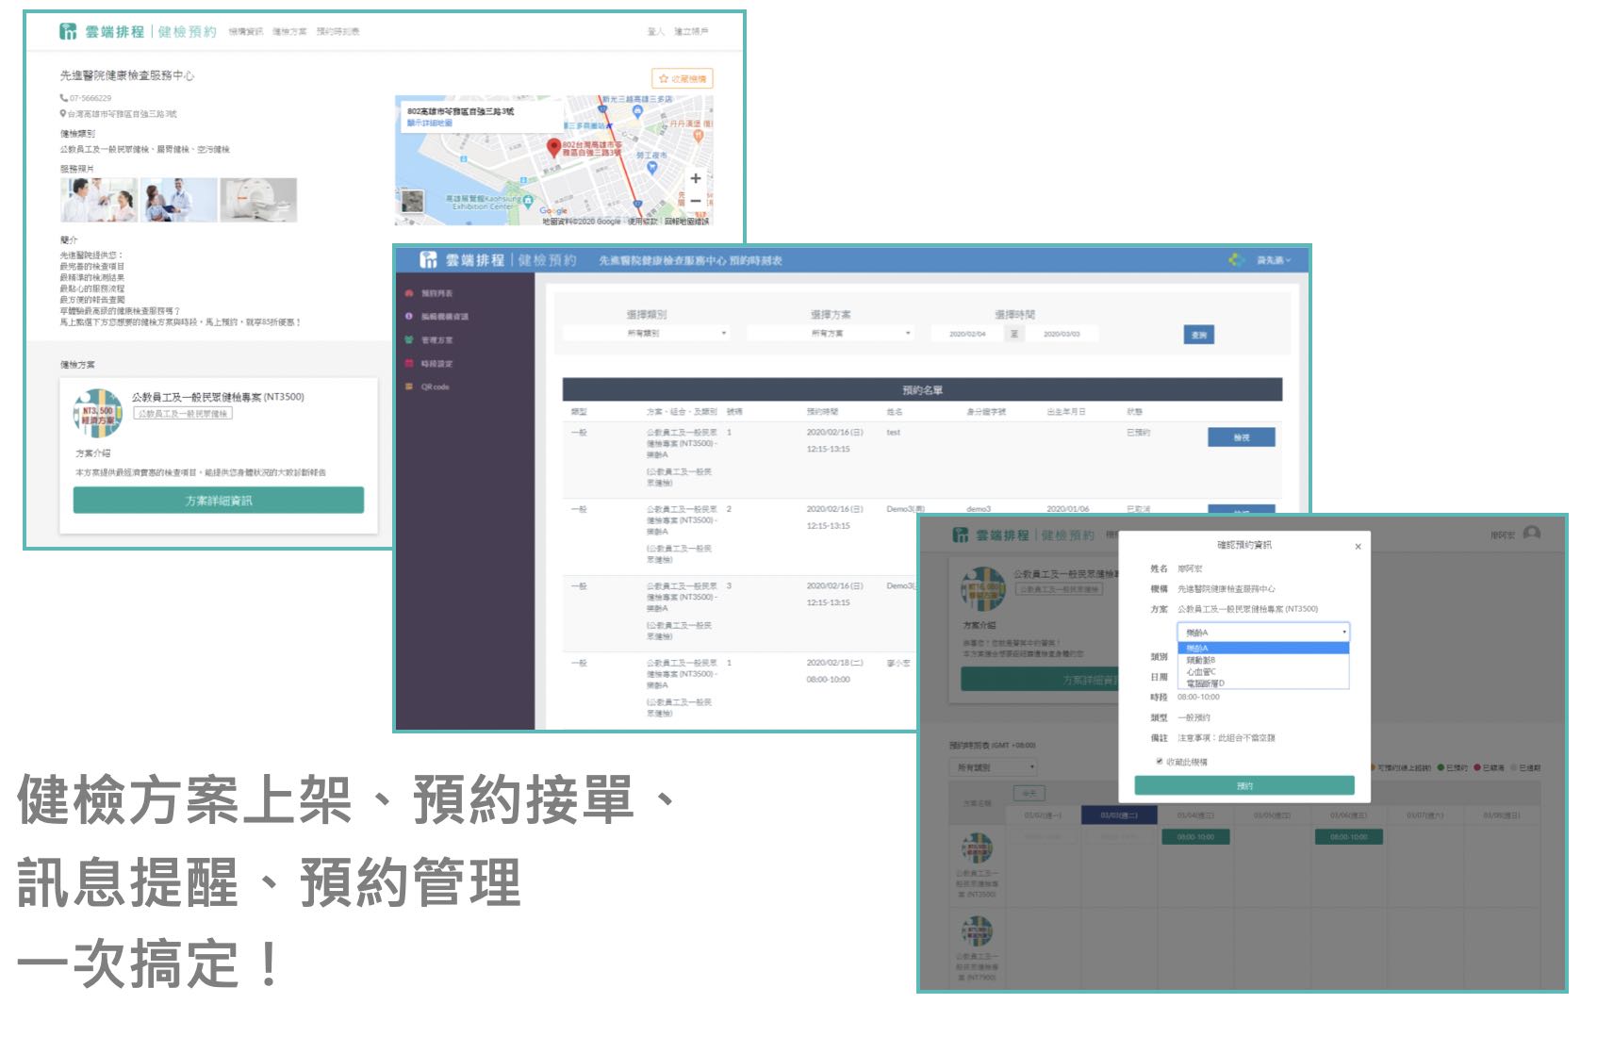Click the 08:00-10:00 slot under 03/06

(1348, 837)
